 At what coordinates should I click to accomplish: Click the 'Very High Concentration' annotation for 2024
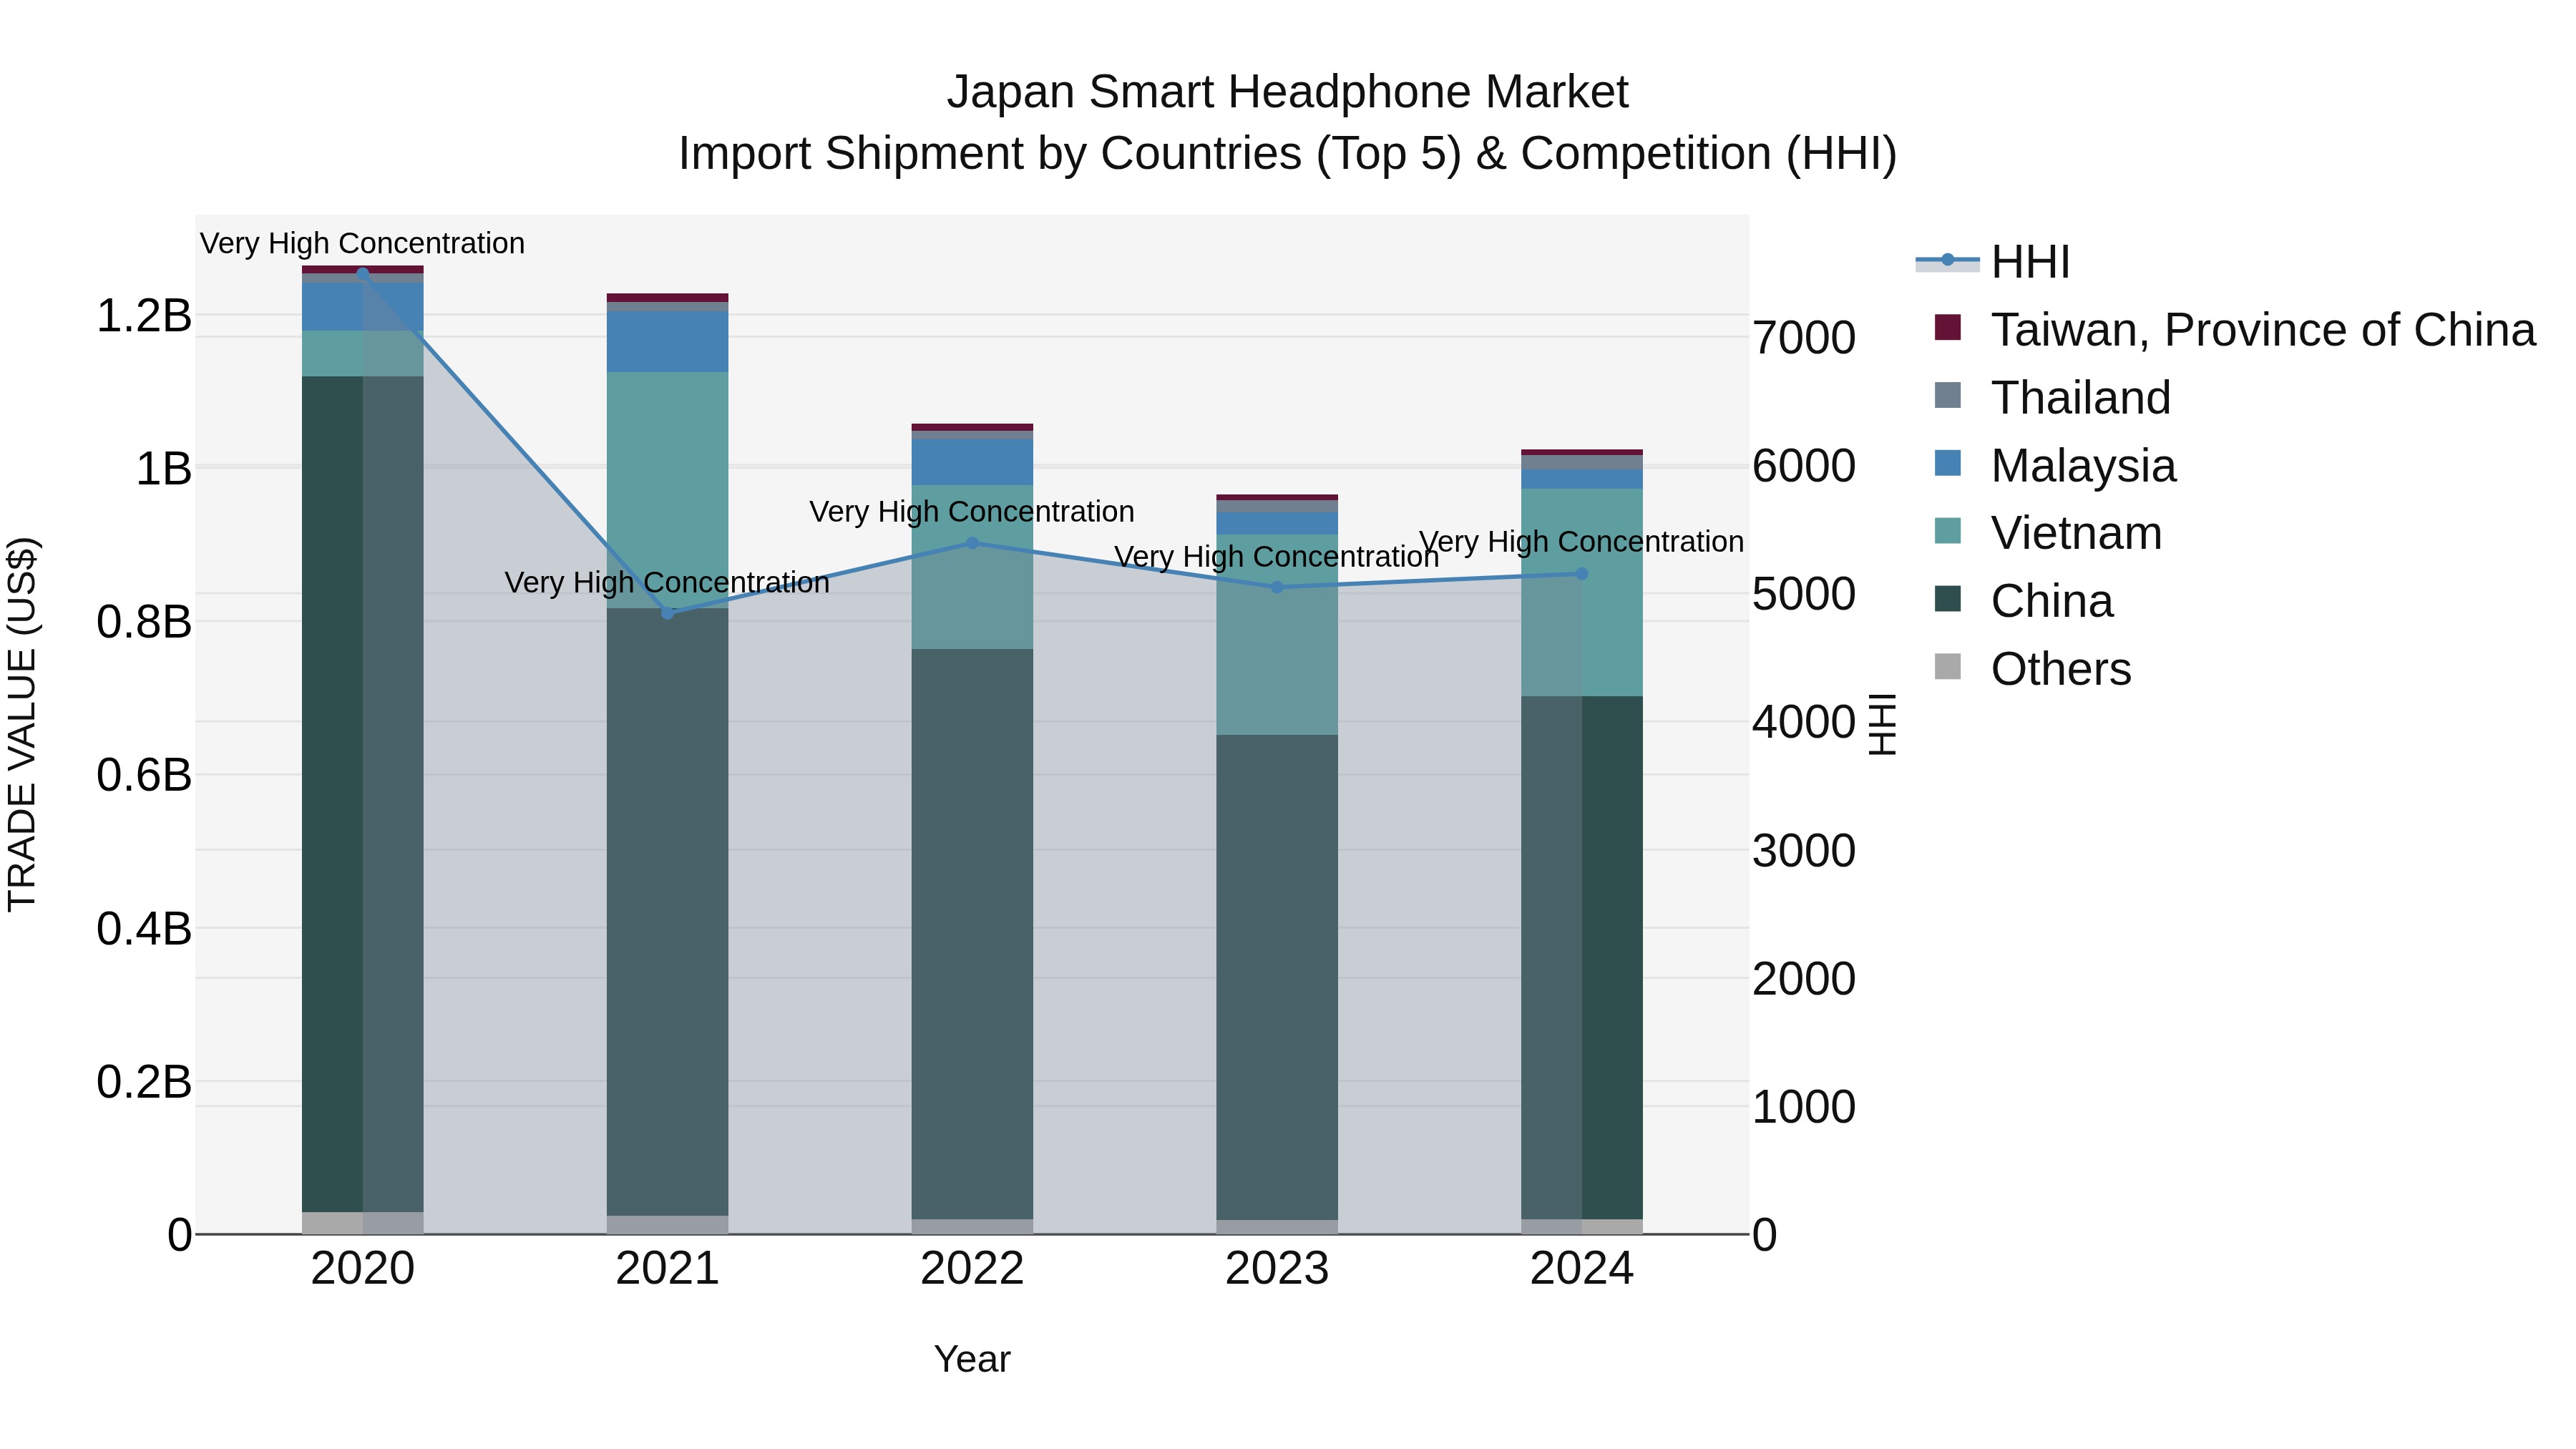click(1581, 541)
